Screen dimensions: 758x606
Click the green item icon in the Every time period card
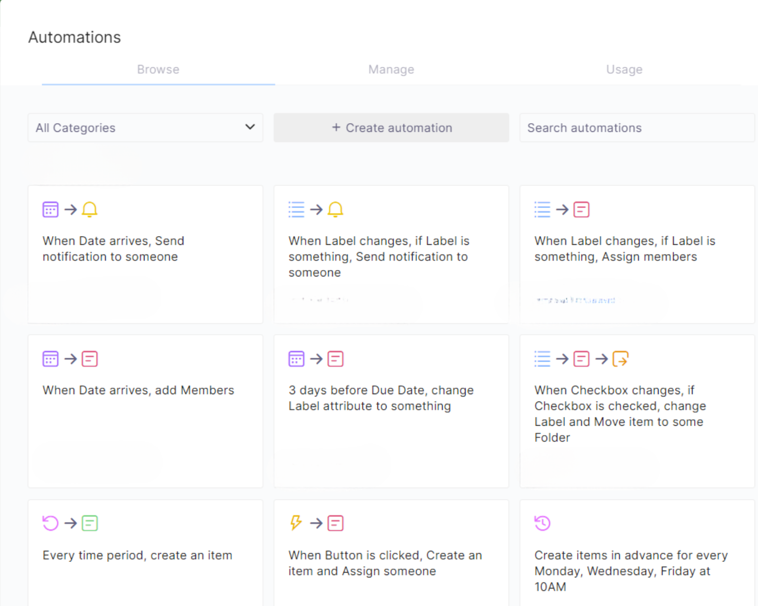[90, 523]
